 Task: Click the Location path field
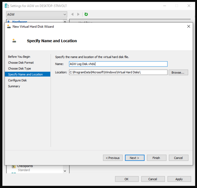pyautogui.click(x=118, y=72)
